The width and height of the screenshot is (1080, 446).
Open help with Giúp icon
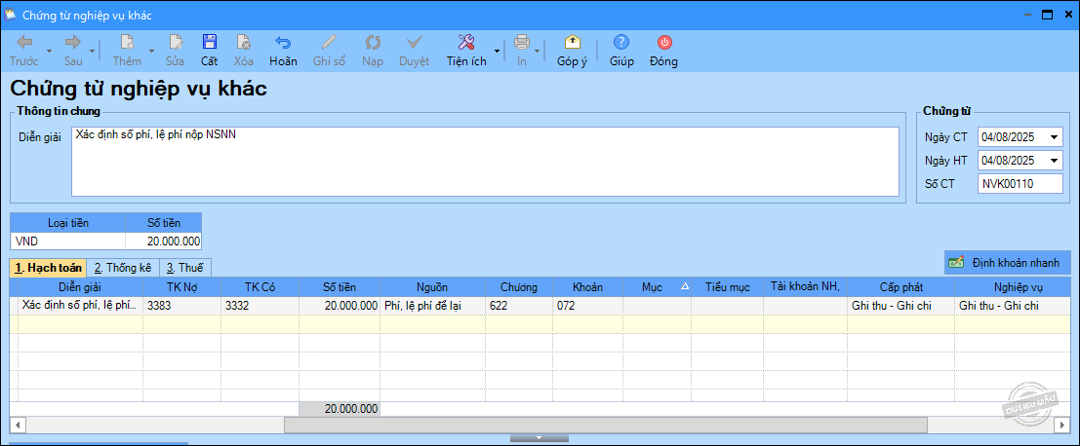pyautogui.click(x=621, y=43)
